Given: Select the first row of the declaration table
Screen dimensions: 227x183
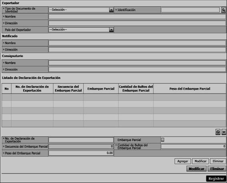Looking at the screenshot, I should 114,97.
